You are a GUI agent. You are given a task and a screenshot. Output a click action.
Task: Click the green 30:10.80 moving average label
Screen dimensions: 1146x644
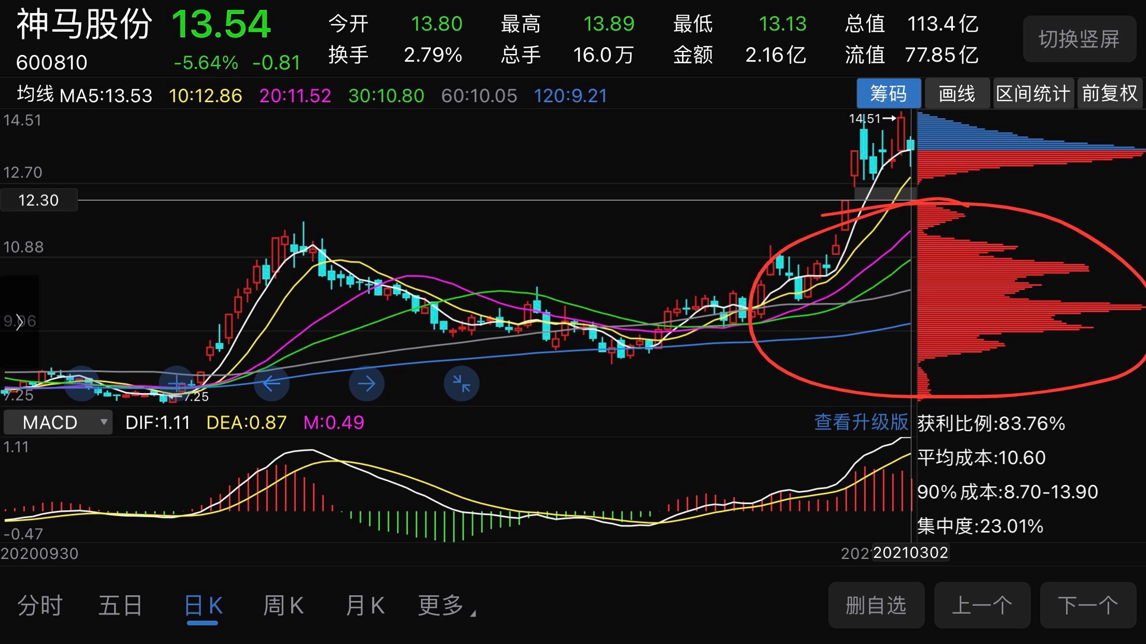coord(386,95)
